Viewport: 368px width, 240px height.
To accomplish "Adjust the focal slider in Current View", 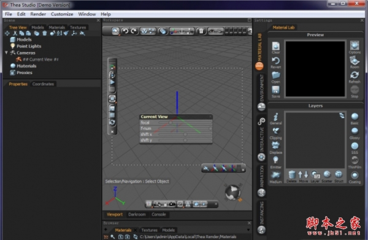I will coord(171,122).
